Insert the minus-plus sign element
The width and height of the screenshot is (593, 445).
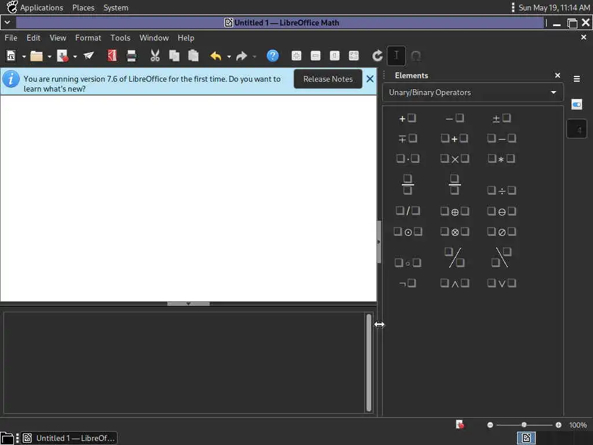408,138
